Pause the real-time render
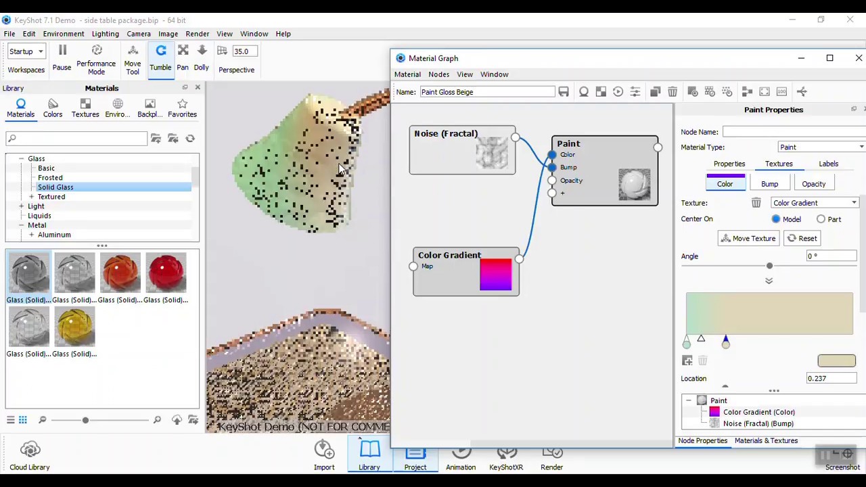 pos(62,58)
